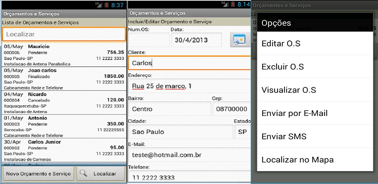Click the Cep field 08700000
The image size is (378, 184).
[x=232, y=109]
